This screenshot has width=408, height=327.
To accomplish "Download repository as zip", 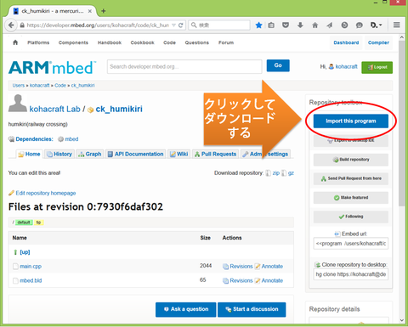I will tap(276, 173).
